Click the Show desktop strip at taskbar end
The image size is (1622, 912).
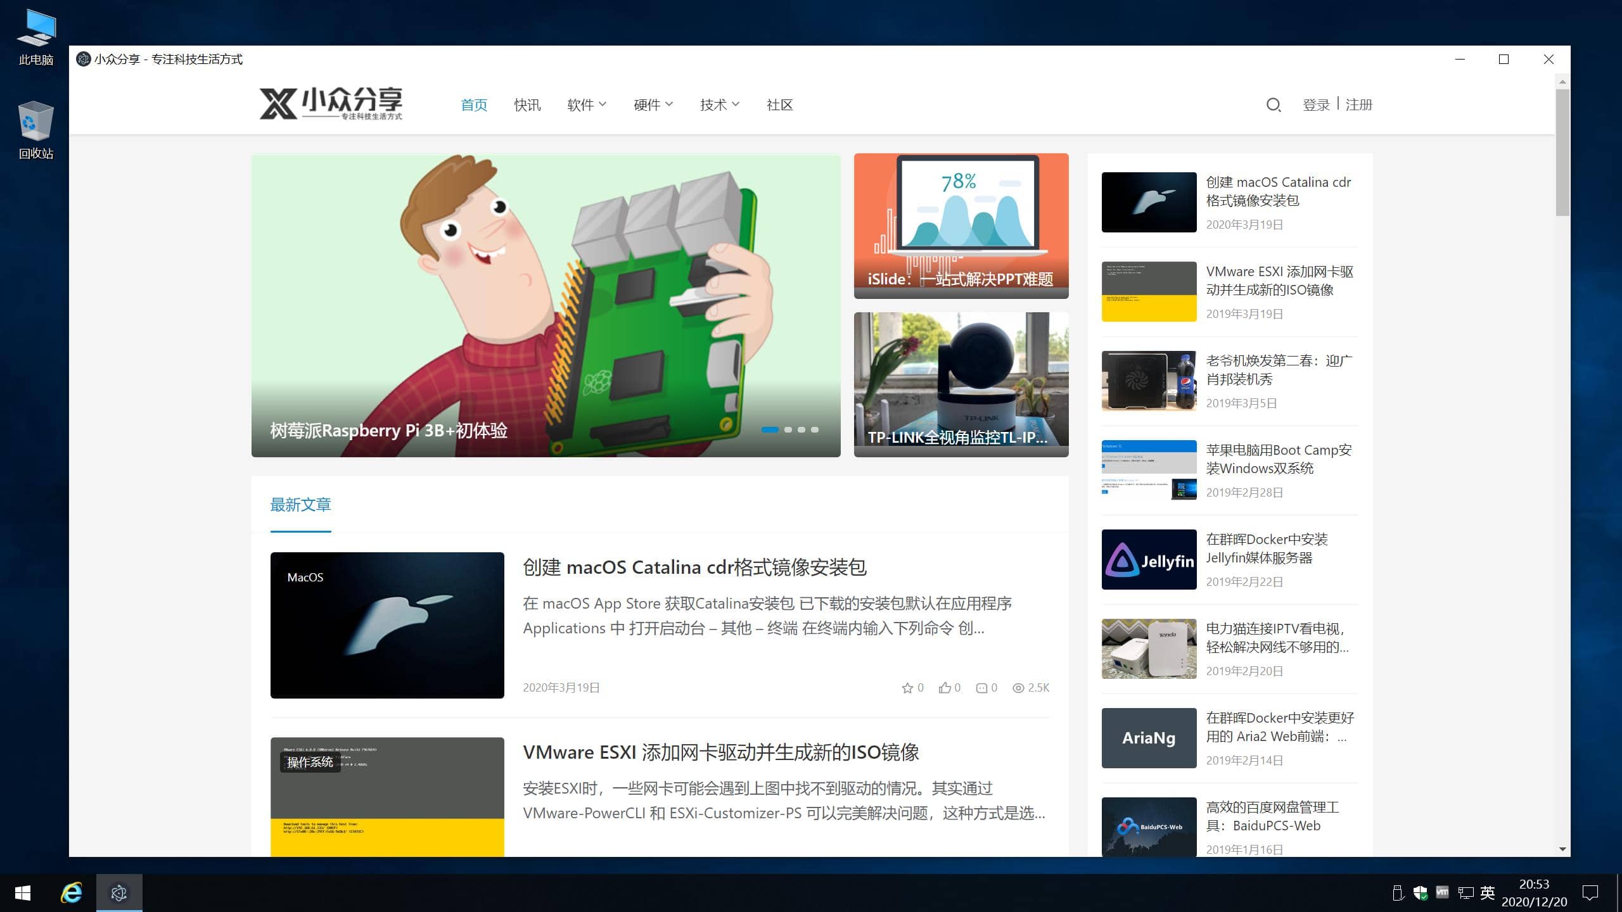(1619, 893)
